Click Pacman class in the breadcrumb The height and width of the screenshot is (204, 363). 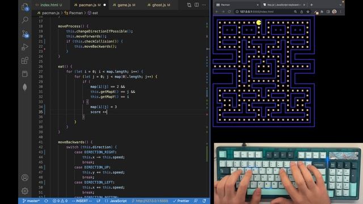74,13
